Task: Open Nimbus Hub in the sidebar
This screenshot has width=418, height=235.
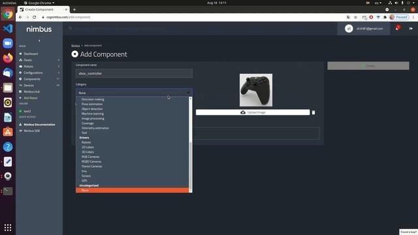Action: pyautogui.click(x=31, y=91)
